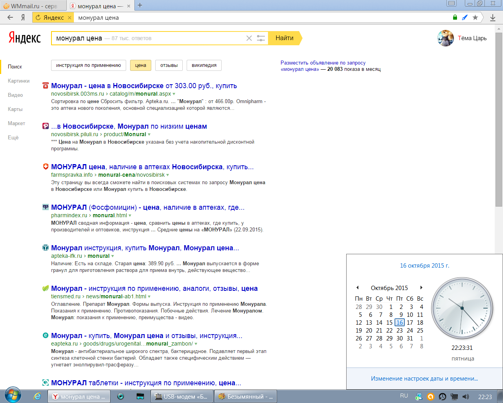Open Yandex home via the Я toolbar icon
Screen dimensions: 503x403
coord(23,17)
